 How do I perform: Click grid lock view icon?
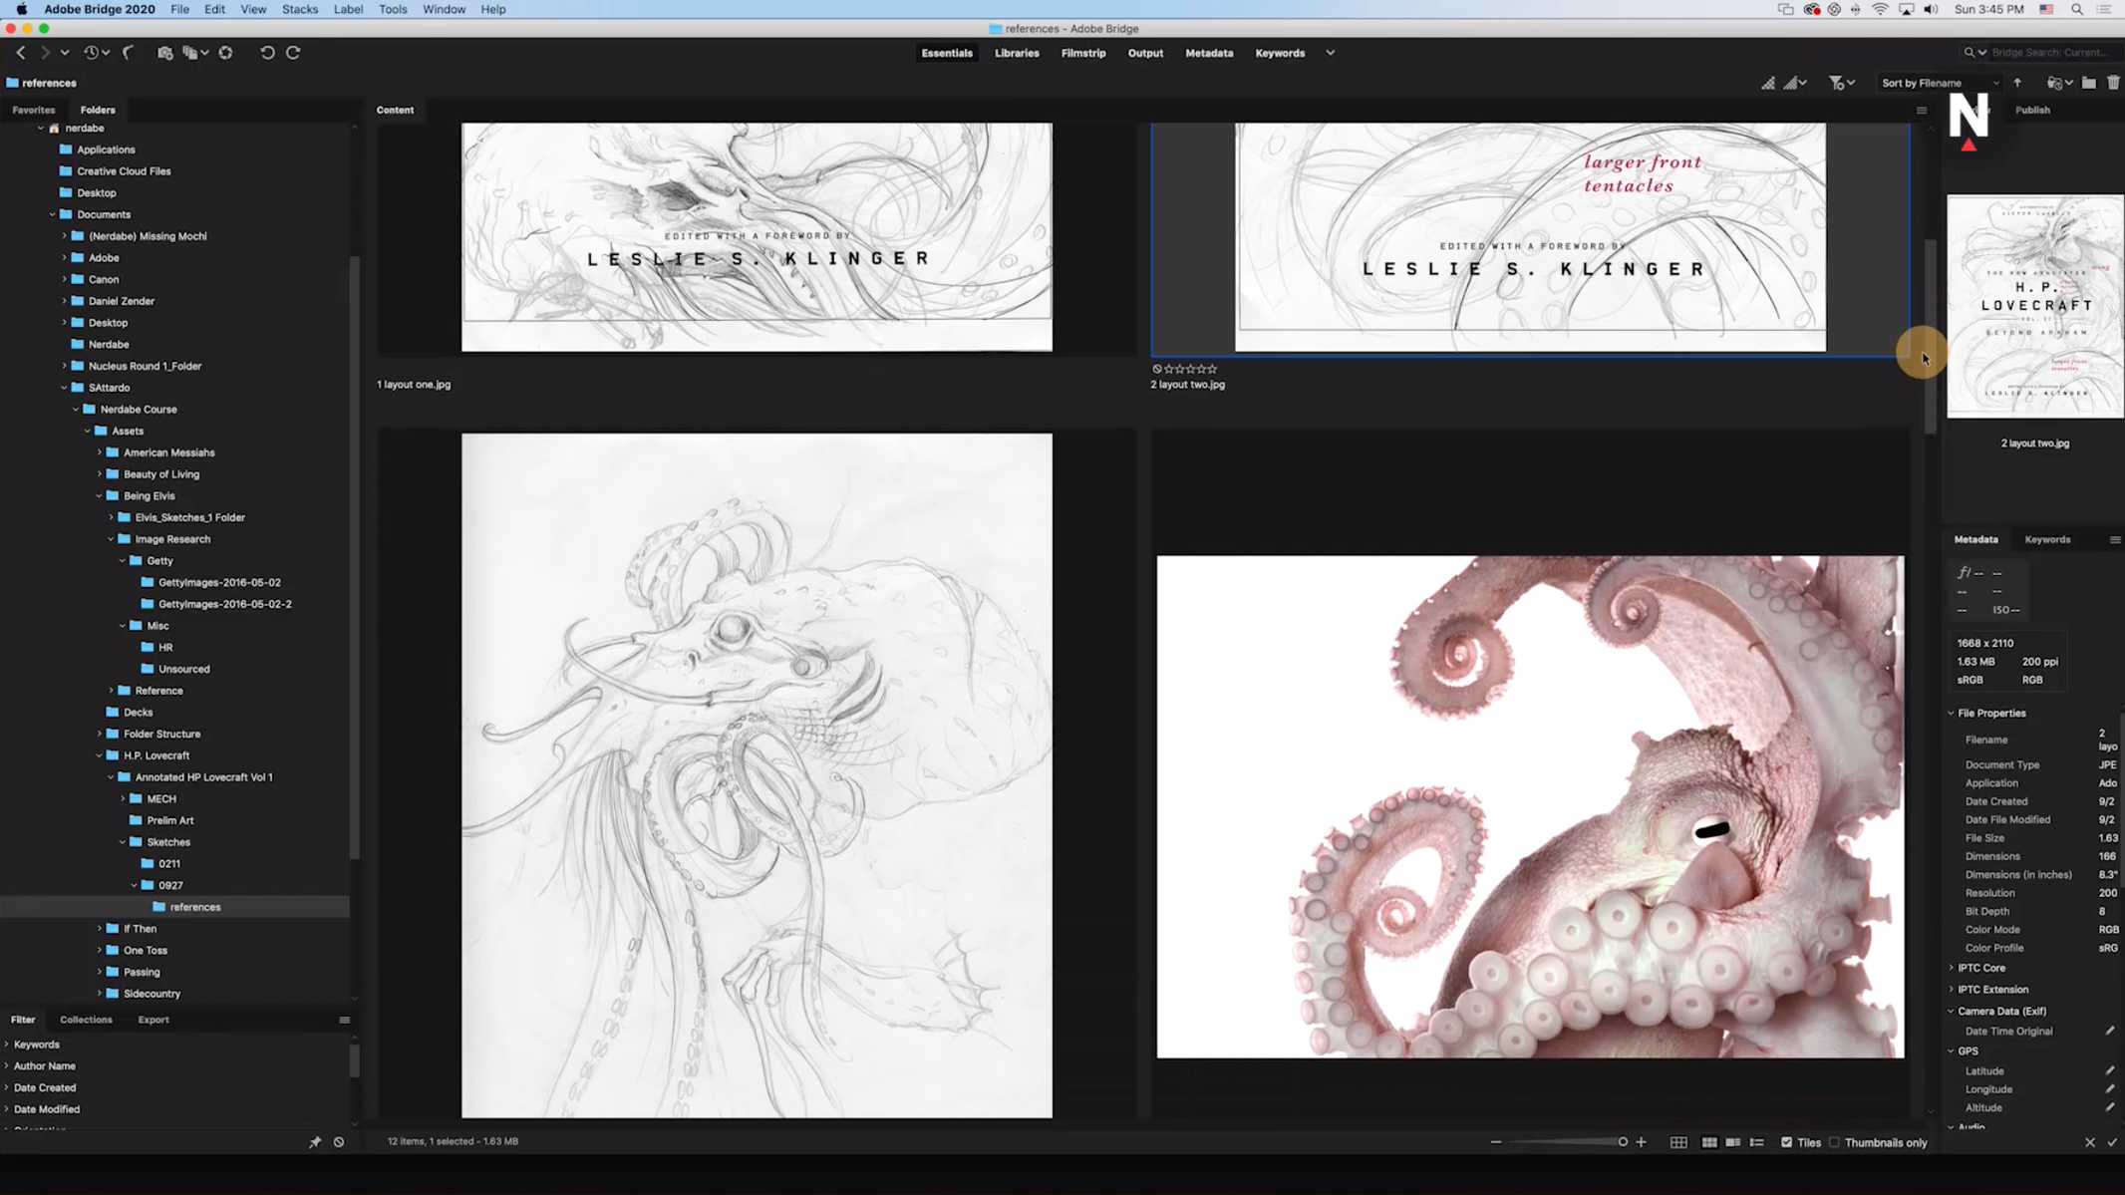point(1678,1142)
